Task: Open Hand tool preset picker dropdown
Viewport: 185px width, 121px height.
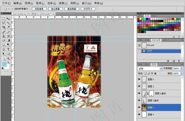Action: click(9, 9)
